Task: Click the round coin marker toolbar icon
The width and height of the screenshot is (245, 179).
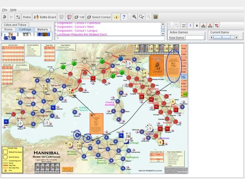Action: tap(116, 17)
